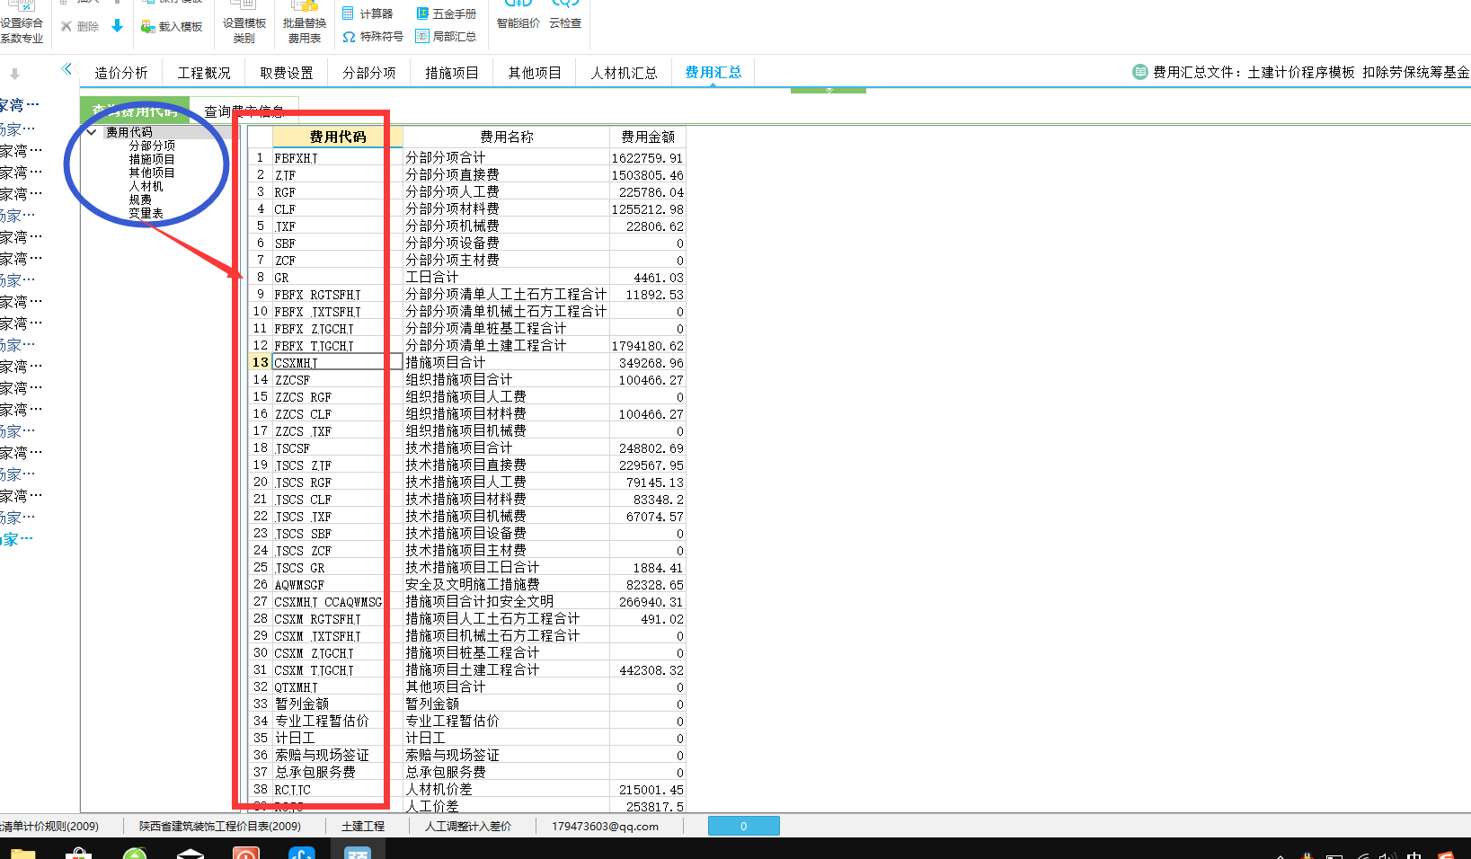1471x859 pixels.
Task: Click the 1622759.91 amount cell
Action: point(648,157)
